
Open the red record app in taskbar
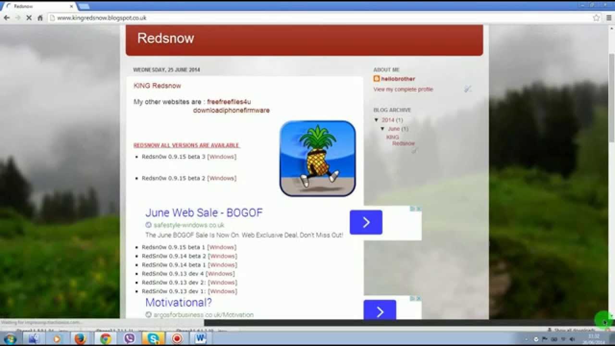(x=177, y=339)
